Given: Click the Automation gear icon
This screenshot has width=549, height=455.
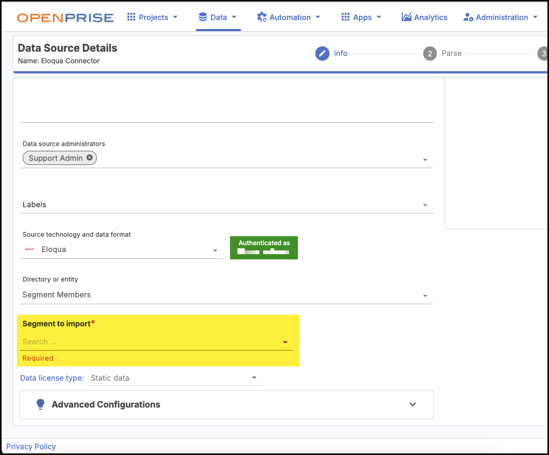Looking at the screenshot, I should [x=262, y=17].
